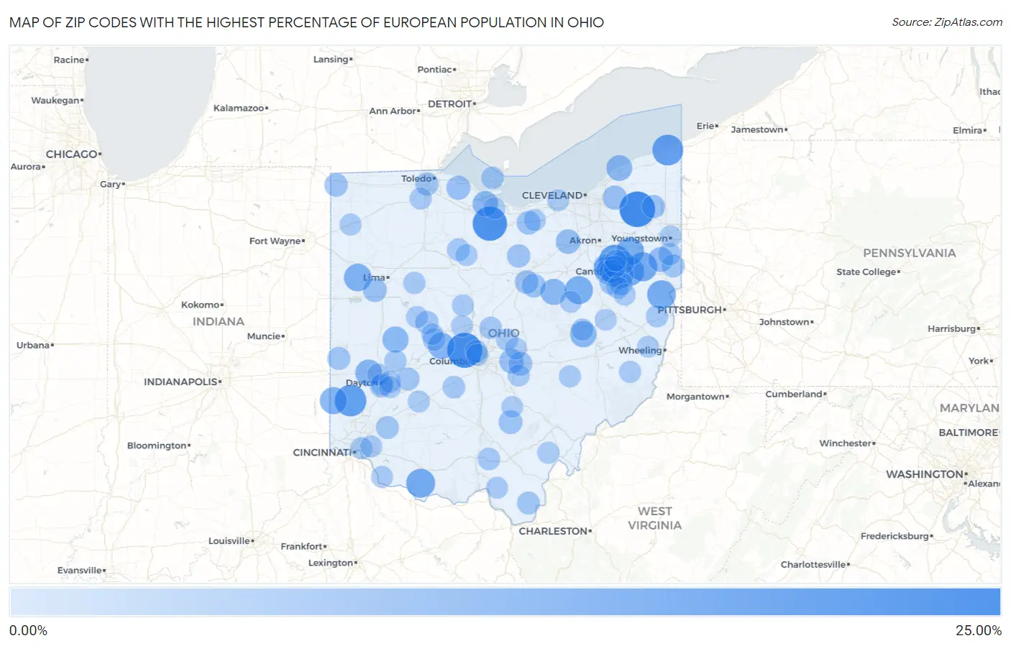Click the WASHINGTON city label
The image size is (1011, 646).
coord(924,474)
